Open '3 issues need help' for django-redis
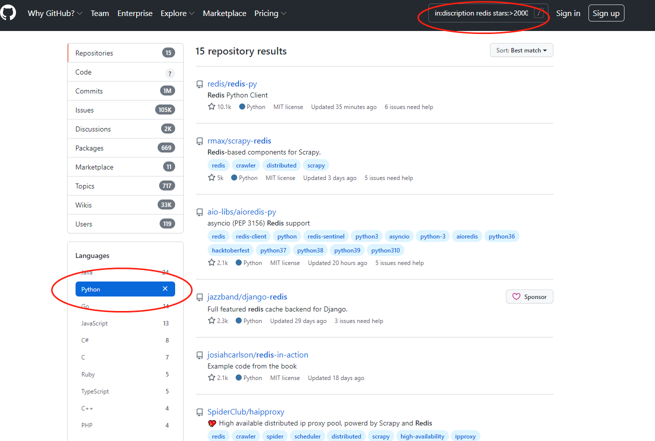Image resolution: width=655 pixels, height=441 pixels. coord(359,321)
